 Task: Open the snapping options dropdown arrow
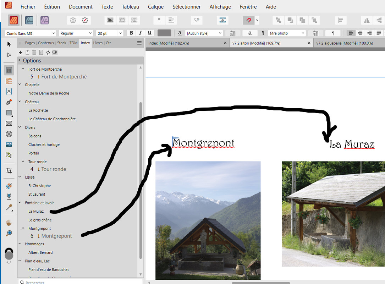[257, 20]
